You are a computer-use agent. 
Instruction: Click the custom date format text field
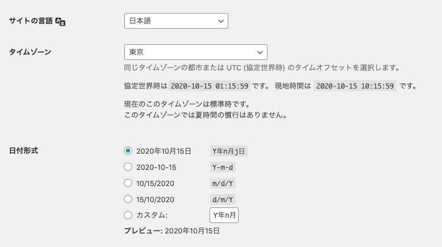[x=224, y=215]
